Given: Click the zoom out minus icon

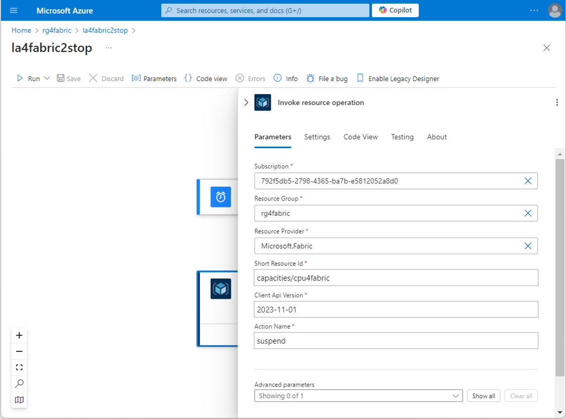Looking at the screenshot, I should [x=19, y=351].
